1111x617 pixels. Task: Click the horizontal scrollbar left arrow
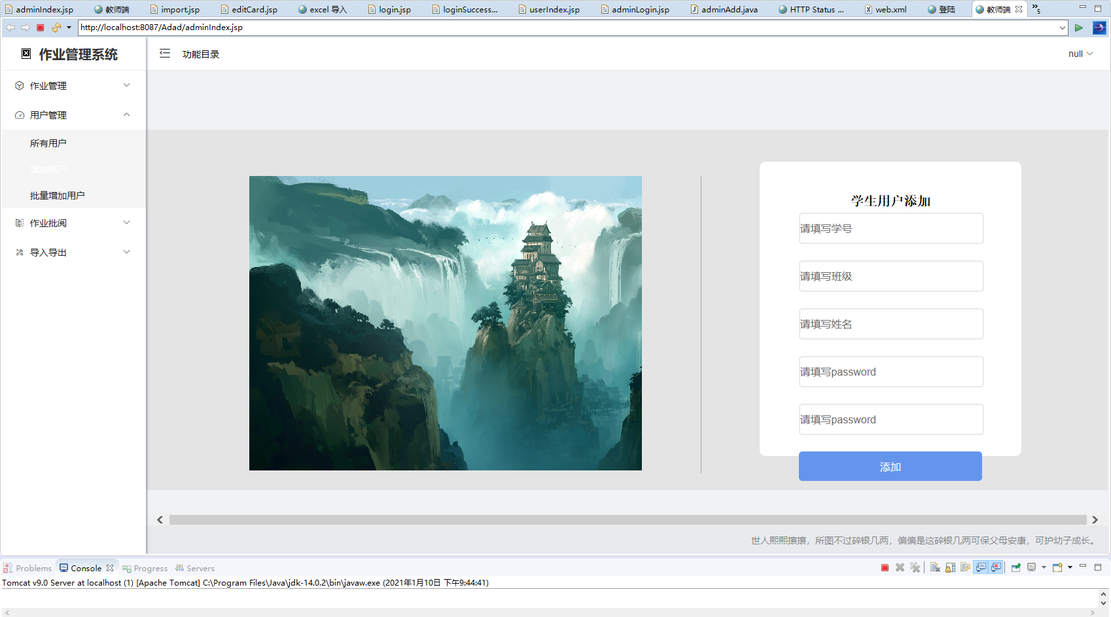[160, 520]
